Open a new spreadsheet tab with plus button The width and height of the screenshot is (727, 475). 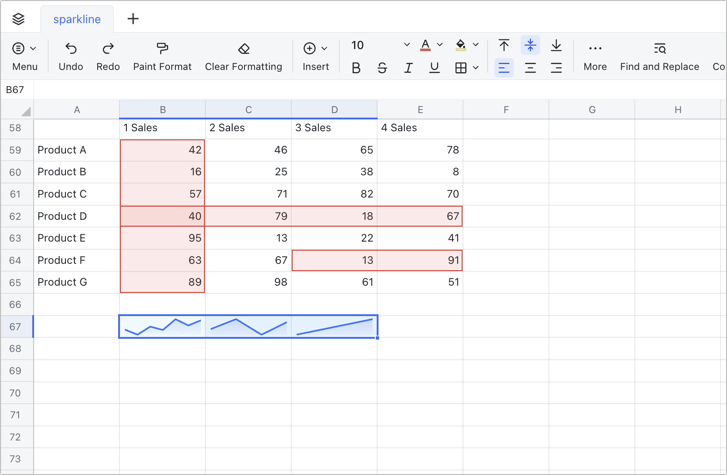[x=133, y=19]
